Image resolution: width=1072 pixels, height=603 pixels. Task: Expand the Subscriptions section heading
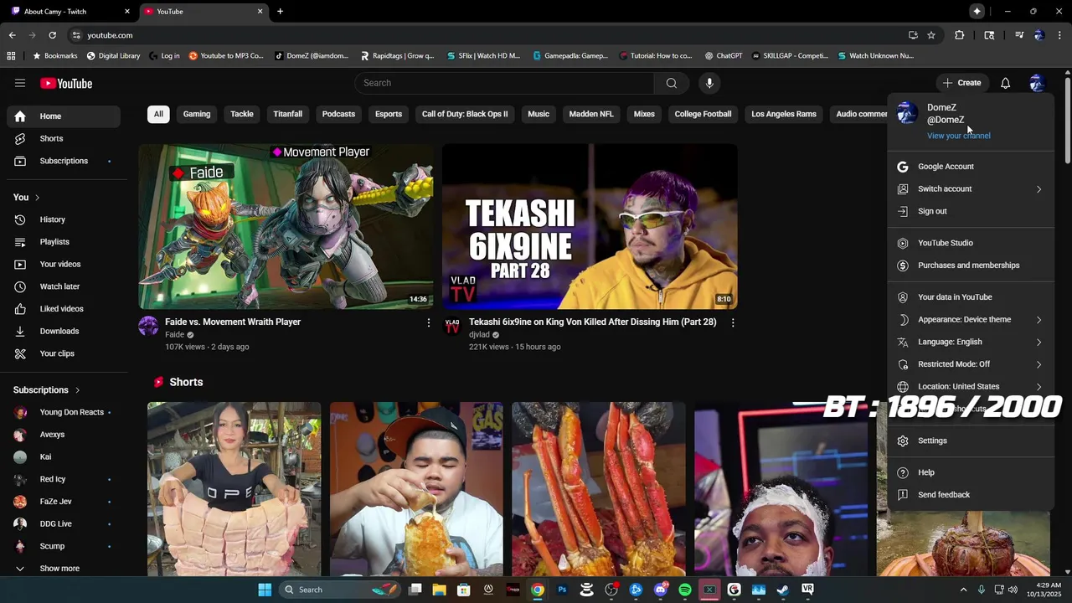(47, 389)
